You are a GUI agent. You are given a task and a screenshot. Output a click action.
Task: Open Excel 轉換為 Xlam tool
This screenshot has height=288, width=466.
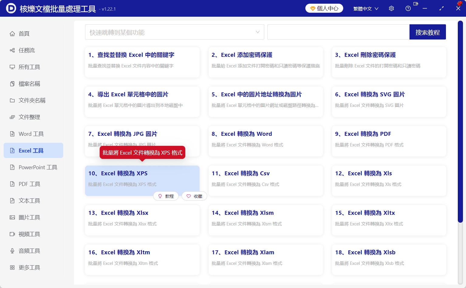[266, 260]
